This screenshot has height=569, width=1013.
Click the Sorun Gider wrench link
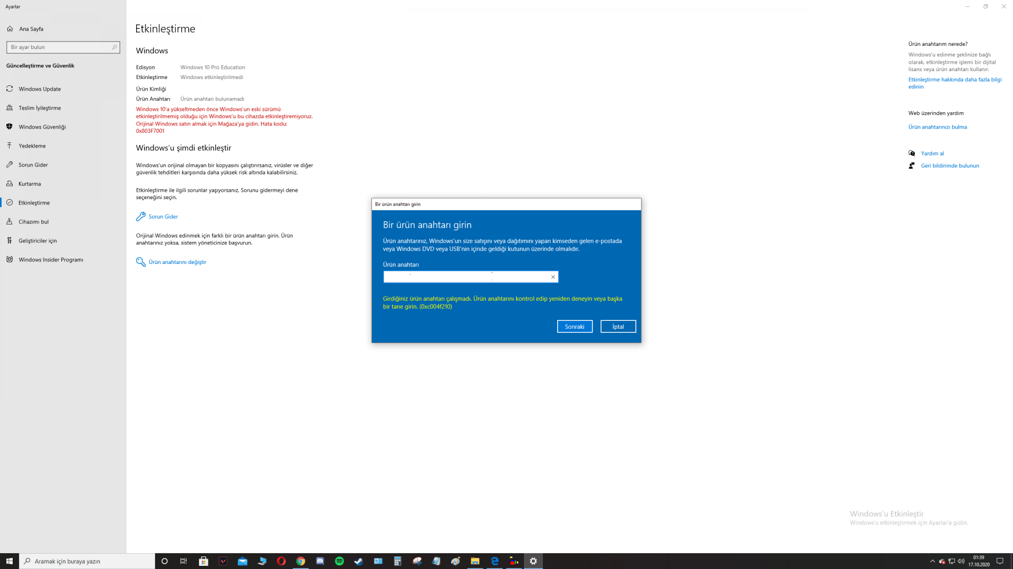tap(163, 217)
